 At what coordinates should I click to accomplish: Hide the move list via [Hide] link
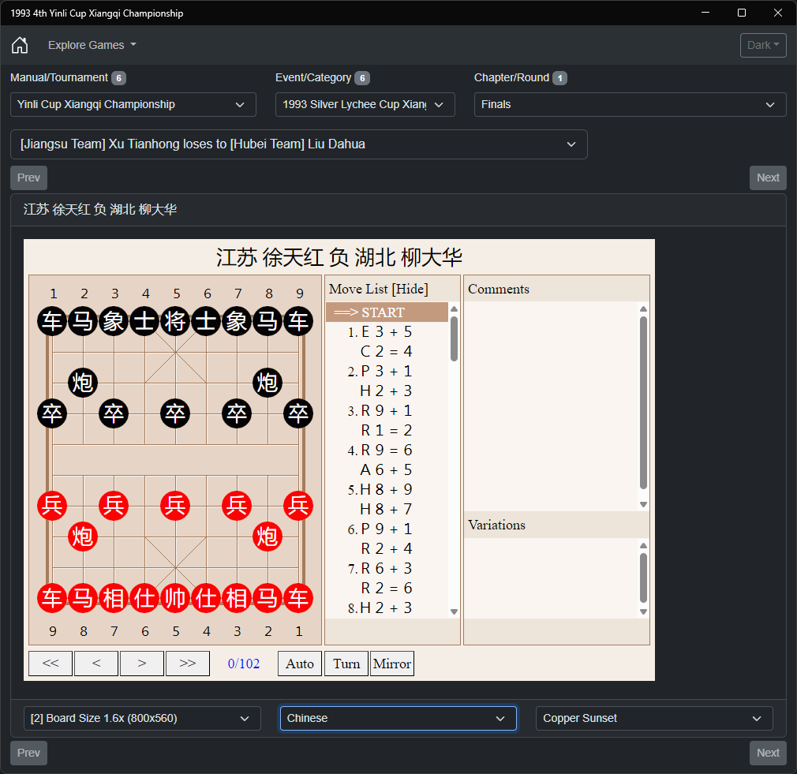[411, 290]
